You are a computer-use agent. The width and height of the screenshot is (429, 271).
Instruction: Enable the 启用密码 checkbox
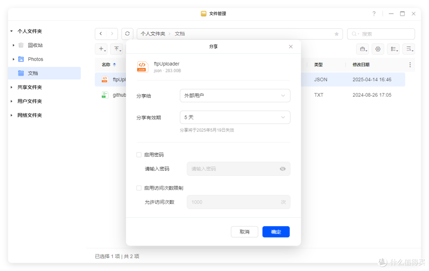point(139,155)
